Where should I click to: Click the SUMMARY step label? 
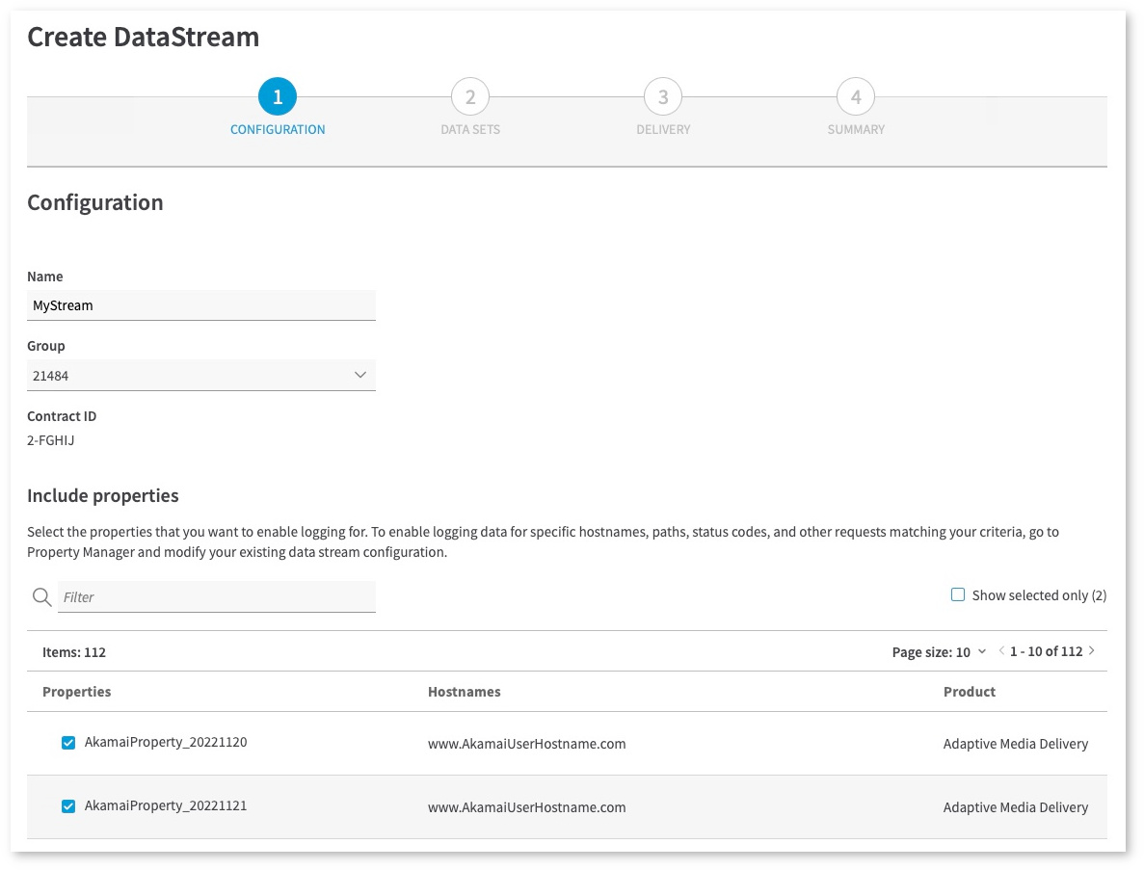pyautogui.click(x=856, y=129)
